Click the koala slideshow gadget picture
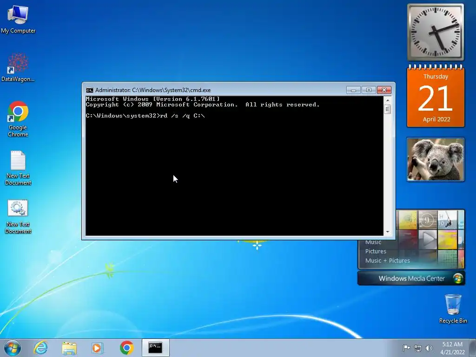This screenshot has width=476, height=357. (436, 159)
